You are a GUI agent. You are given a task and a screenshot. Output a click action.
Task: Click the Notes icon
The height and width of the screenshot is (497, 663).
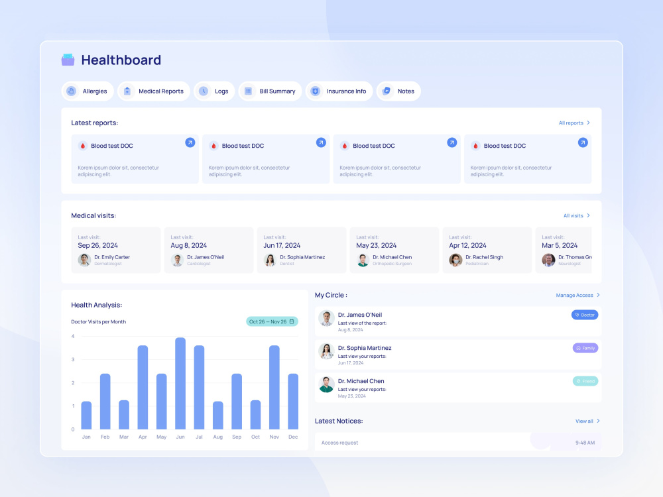[386, 91]
